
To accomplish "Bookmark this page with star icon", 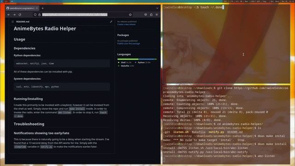I will [x=130, y=15].
